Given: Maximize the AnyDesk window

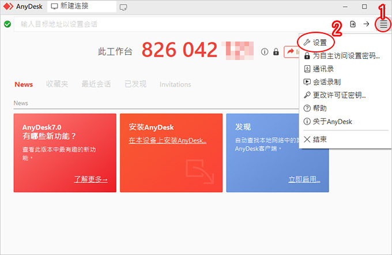Looking at the screenshot, I should pyautogui.click(x=364, y=7).
